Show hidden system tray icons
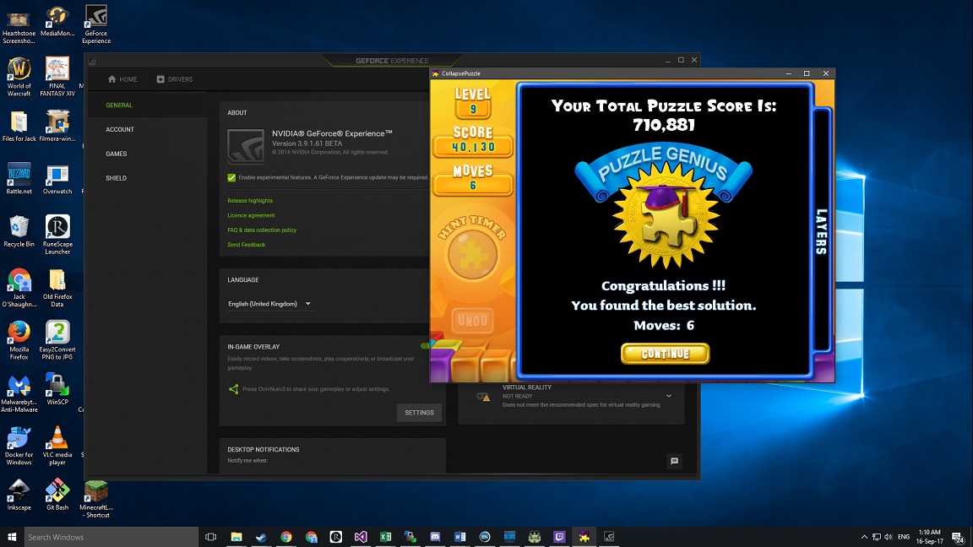973x547 pixels. pyautogui.click(x=864, y=537)
